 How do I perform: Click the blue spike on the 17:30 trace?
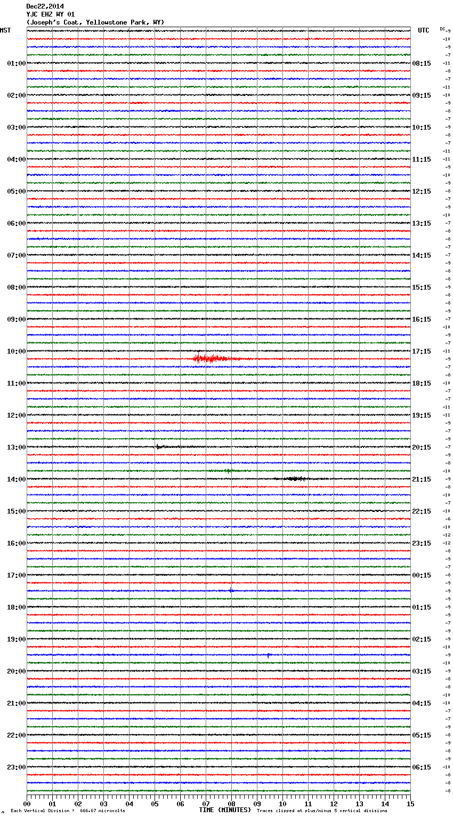(x=230, y=590)
